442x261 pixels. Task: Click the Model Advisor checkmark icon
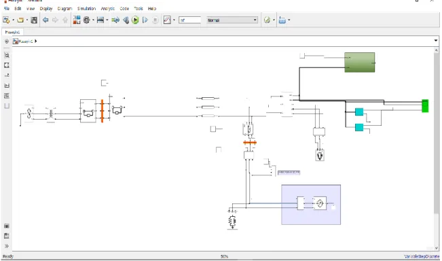[x=267, y=20]
